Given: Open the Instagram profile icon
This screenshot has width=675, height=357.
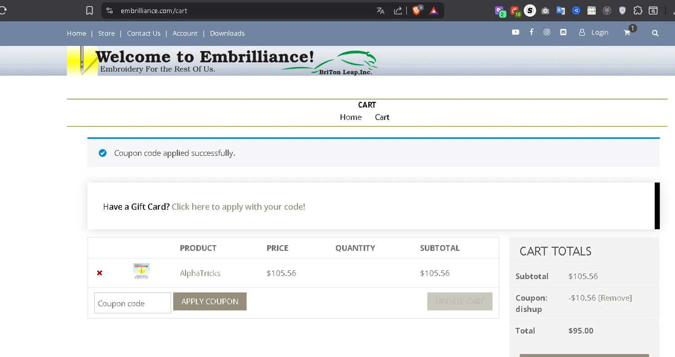Looking at the screenshot, I should pos(547,32).
